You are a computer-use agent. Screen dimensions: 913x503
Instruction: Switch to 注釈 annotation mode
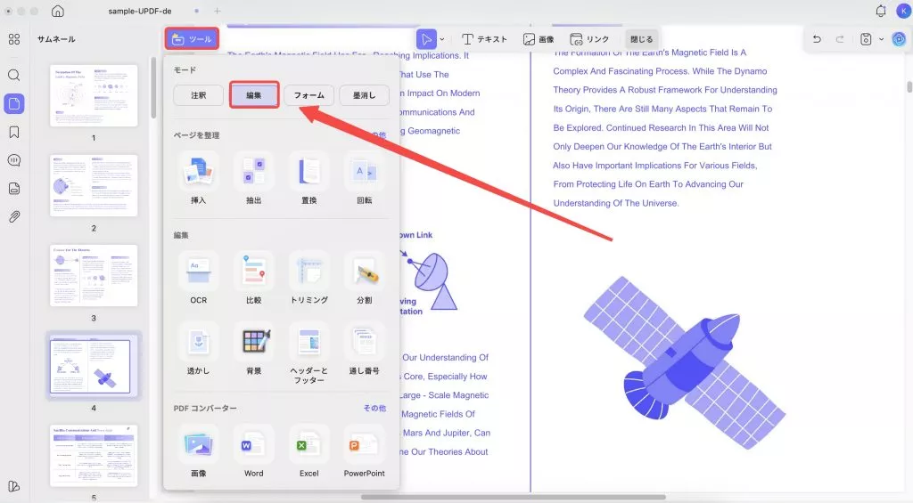199,94
